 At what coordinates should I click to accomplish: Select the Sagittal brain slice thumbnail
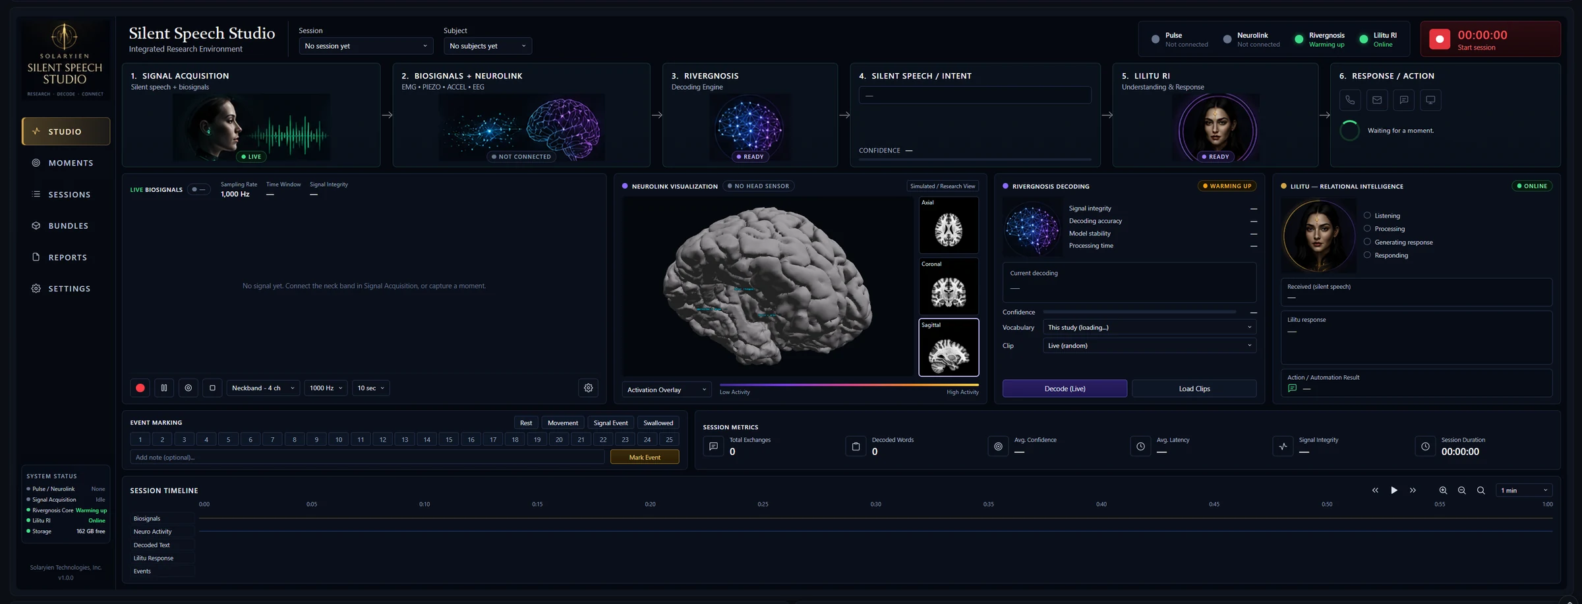point(949,347)
